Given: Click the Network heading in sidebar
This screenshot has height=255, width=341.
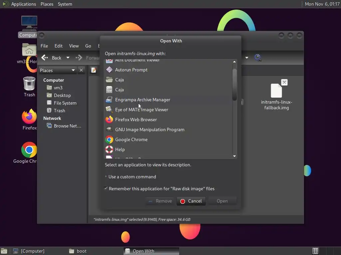Looking at the screenshot, I should [x=52, y=118].
